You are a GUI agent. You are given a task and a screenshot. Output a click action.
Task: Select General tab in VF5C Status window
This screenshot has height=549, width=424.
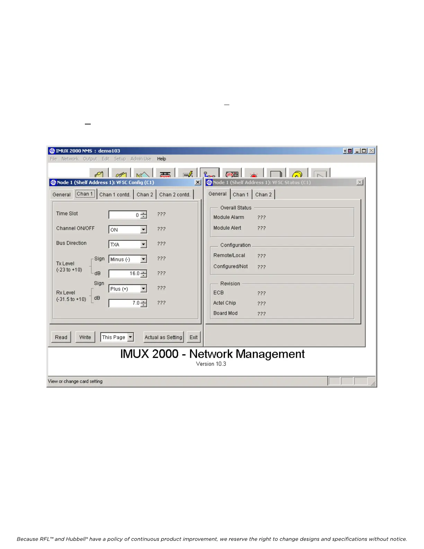(x=218, y=194)
